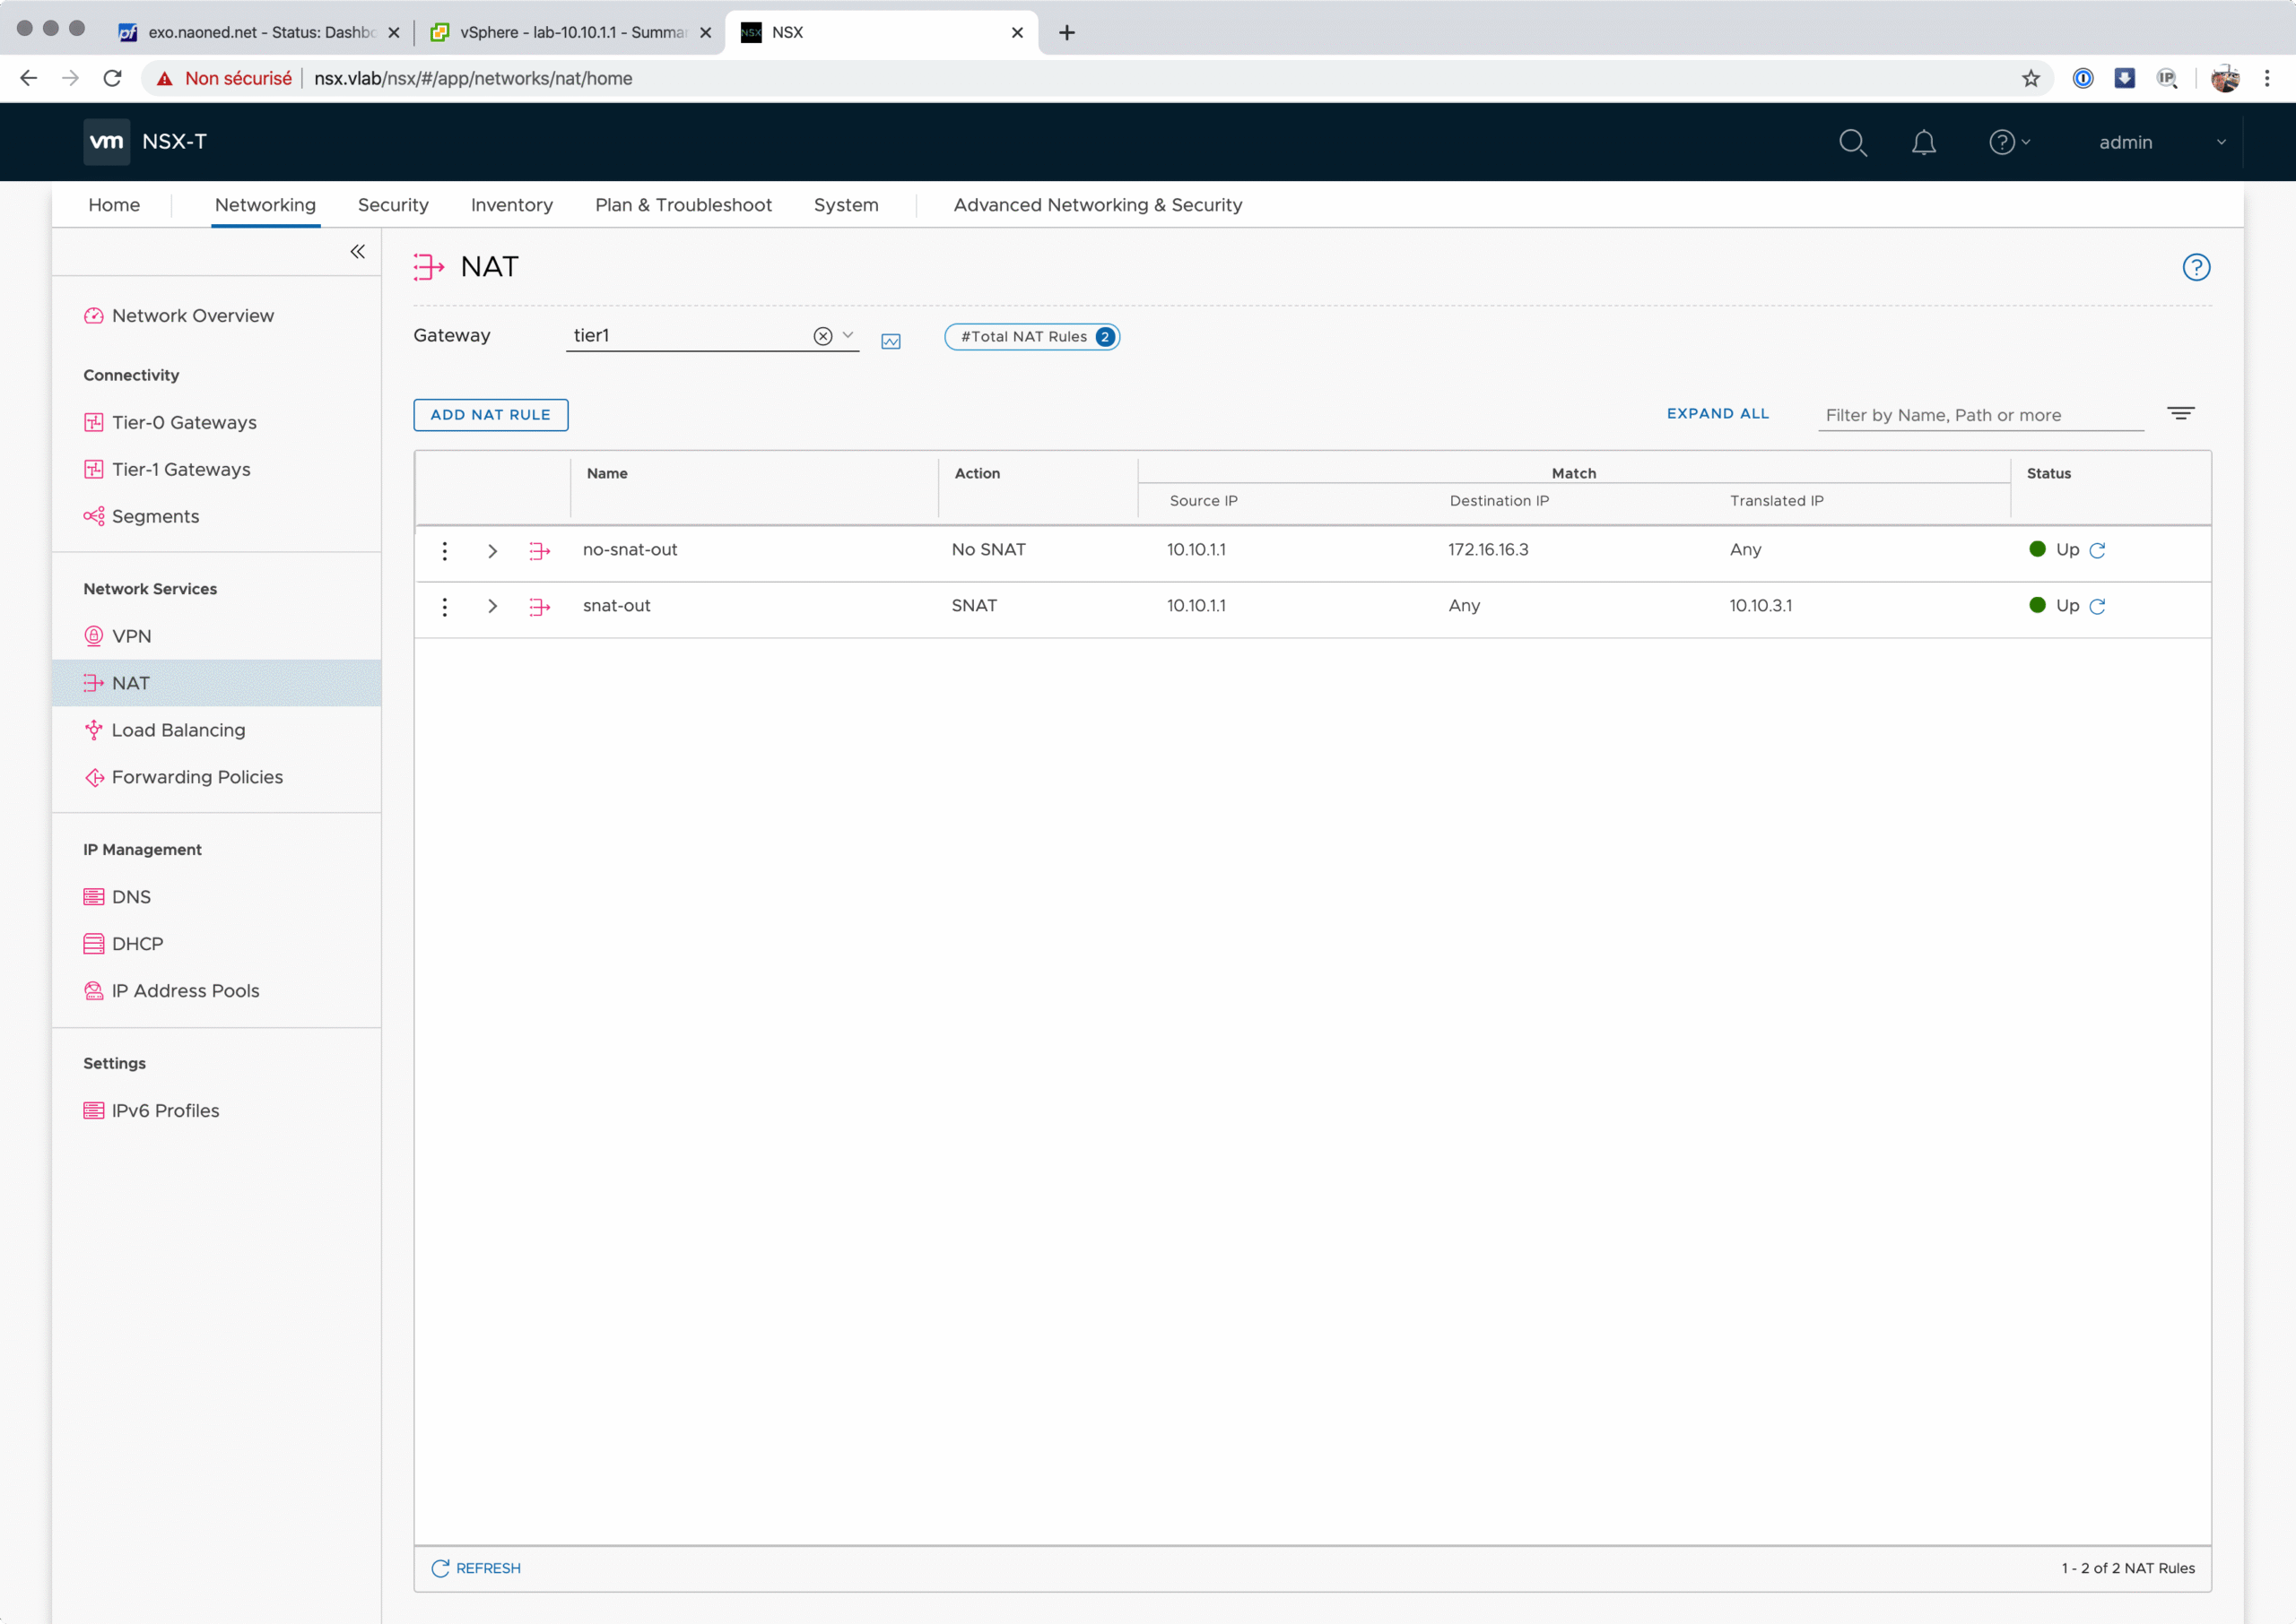Open the filter lines icon
Image resolution: width=2296 pixels, height=1624 pixels.
coord(2180,413)
